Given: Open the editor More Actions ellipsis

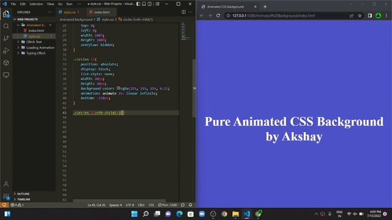Looking at the screenshot, I should coord(190,12).
